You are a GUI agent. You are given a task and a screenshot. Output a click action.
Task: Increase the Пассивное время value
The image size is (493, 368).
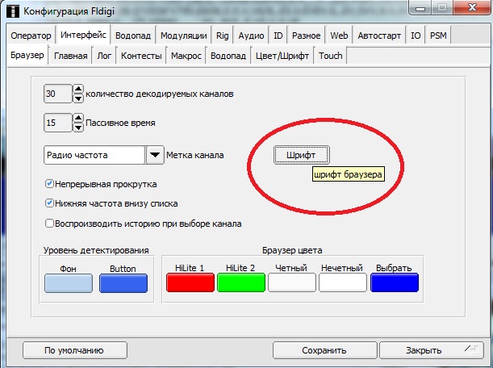coord(78,119)
